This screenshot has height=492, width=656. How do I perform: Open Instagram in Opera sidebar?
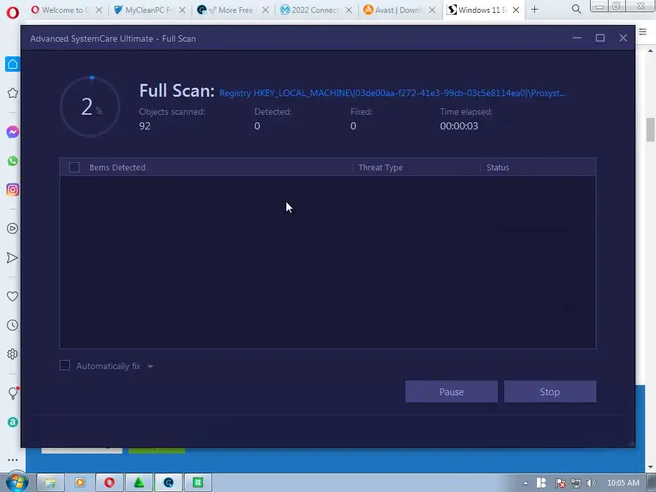tap(13, 190)
